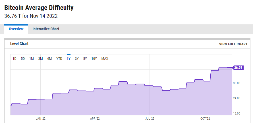This screenshot has width=253, height=127.
Task: Open the Interactive Chart tab
Action: [46, 29]
